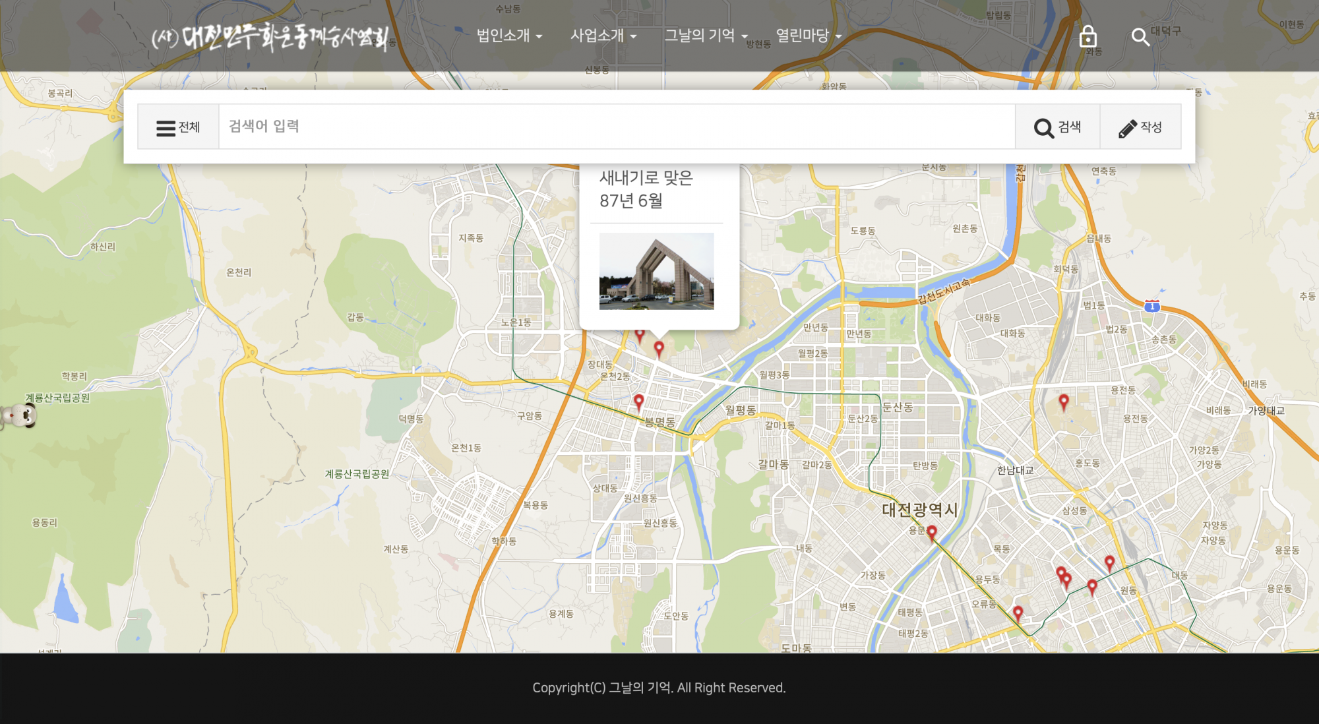Click the 월평동 map label

741,409
